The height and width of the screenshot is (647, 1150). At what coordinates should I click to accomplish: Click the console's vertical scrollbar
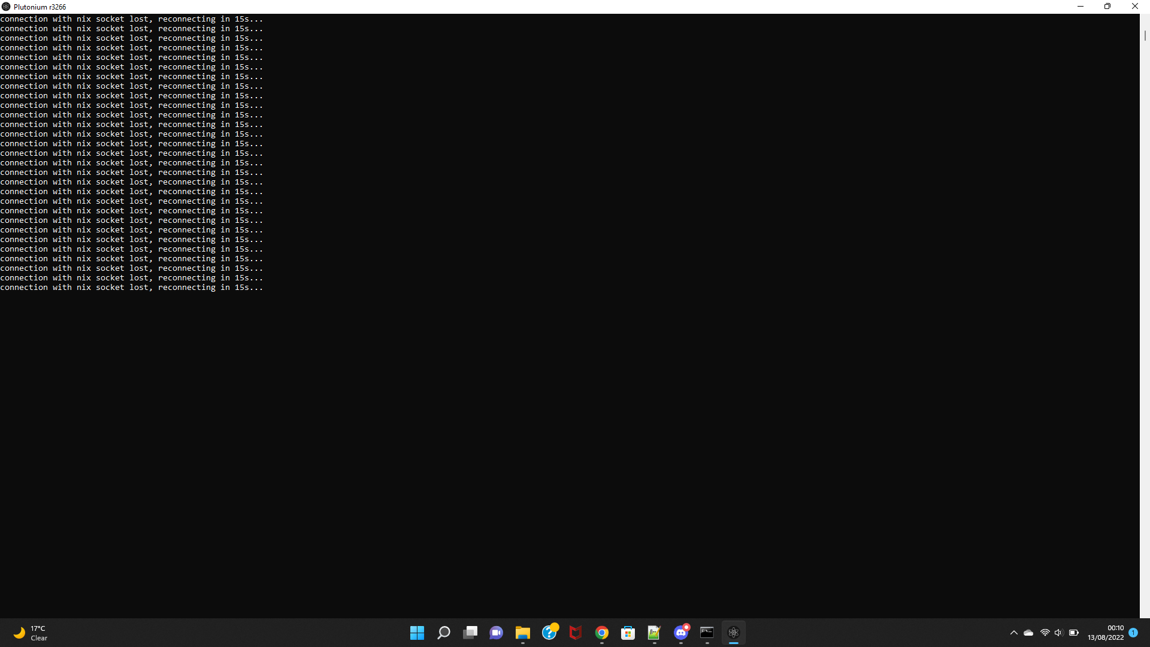[x=1145, y=36]
